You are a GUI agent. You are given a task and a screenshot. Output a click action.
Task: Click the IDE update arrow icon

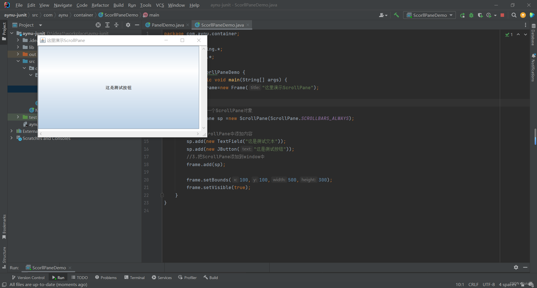(x=523, y=15)
